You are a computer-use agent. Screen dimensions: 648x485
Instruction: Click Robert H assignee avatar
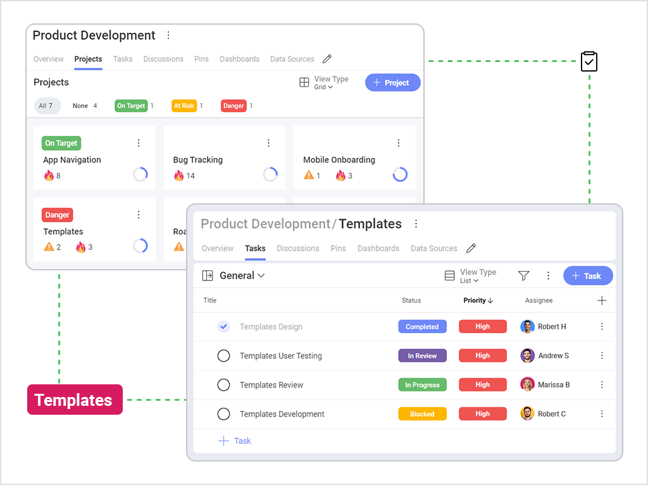click(x=527, y=327)
